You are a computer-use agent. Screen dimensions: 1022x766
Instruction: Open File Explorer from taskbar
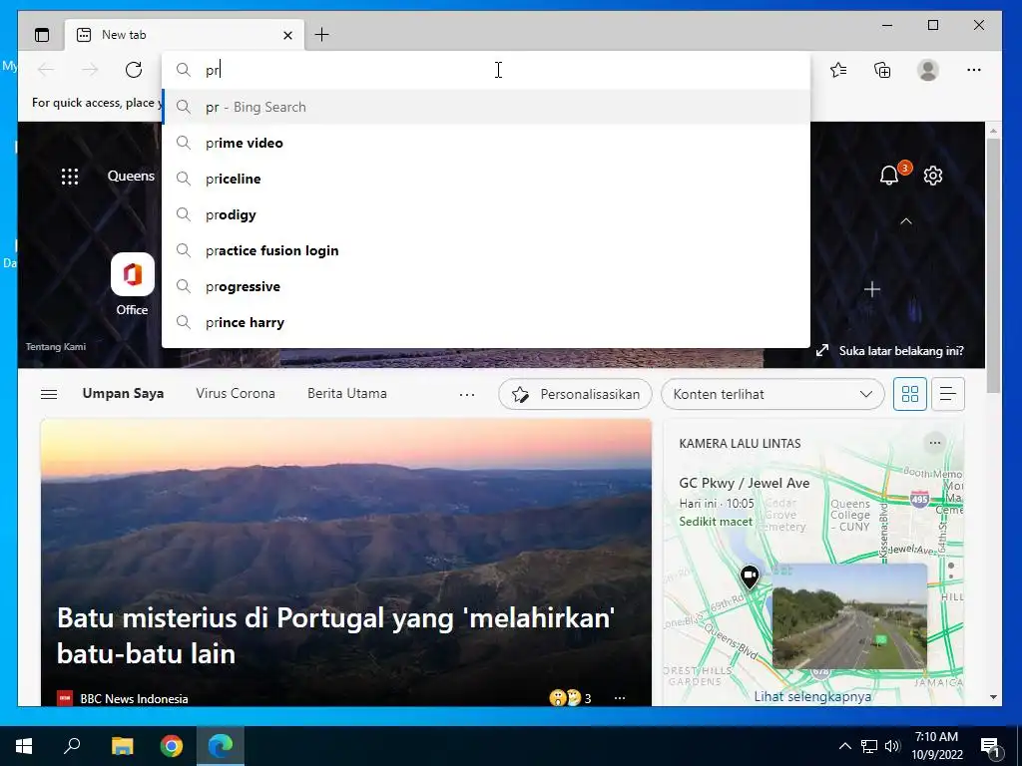click(x=122, y=746)
